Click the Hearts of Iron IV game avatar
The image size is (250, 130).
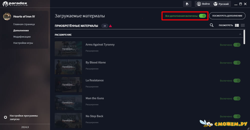point(7,16)
